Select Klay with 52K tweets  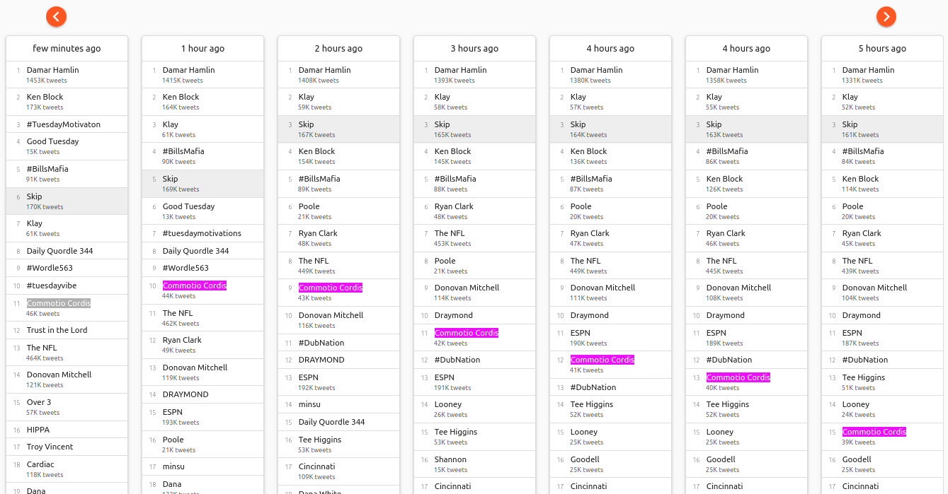coord(883,102)
